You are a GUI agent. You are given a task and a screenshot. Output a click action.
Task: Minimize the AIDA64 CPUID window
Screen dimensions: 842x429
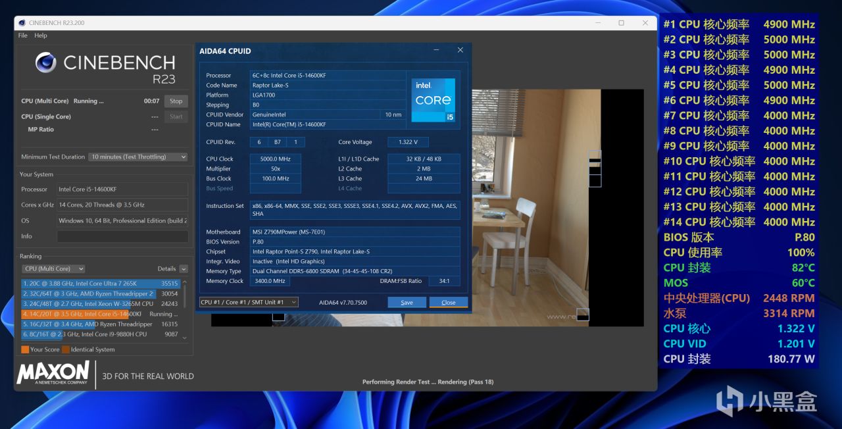pyautogui.click(x=437, y=50)
